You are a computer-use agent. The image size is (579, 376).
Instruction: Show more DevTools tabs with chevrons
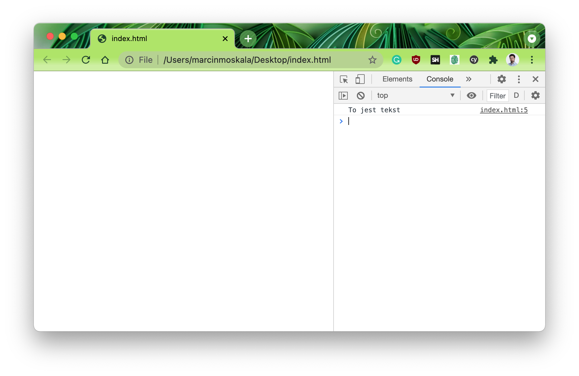pyautogui.click(x=469, y=79)
